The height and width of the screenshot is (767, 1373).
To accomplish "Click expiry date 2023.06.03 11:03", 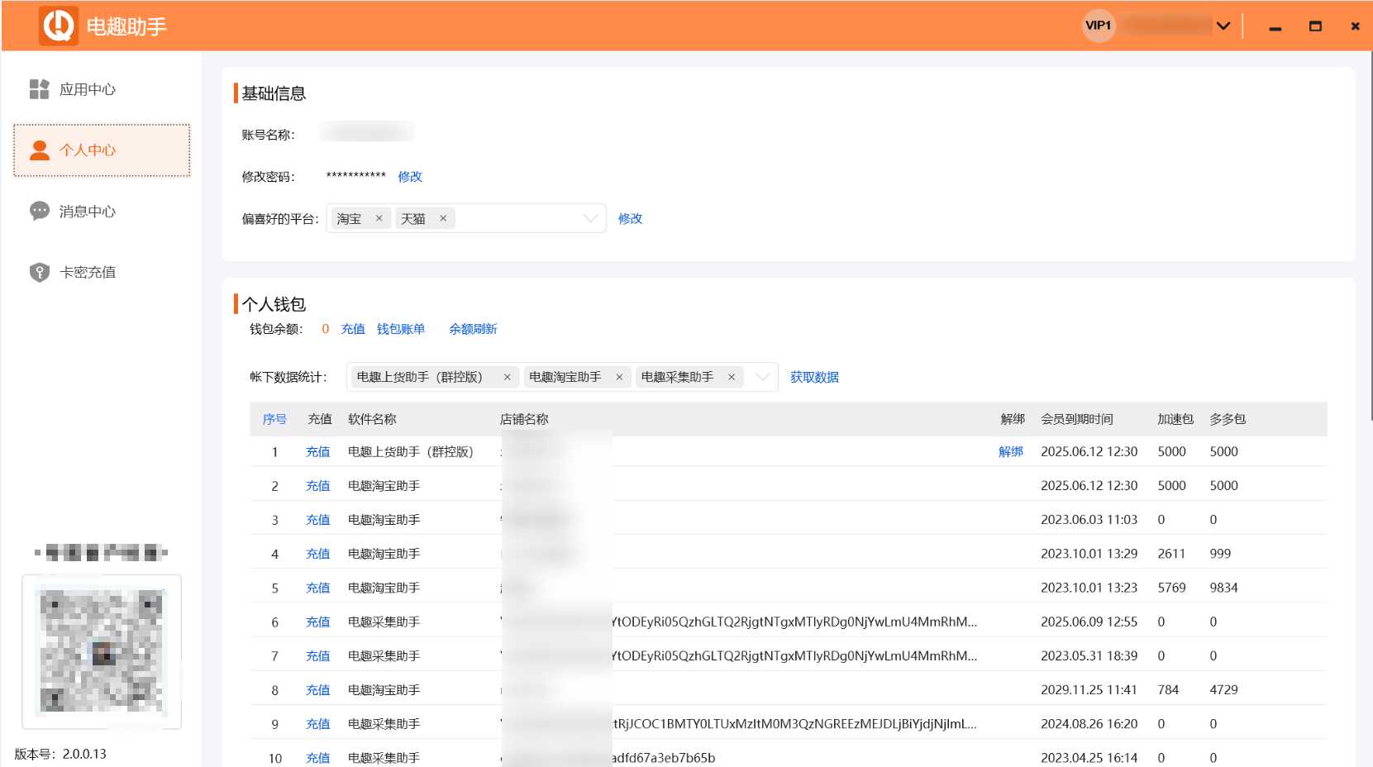I will 1089,519.
